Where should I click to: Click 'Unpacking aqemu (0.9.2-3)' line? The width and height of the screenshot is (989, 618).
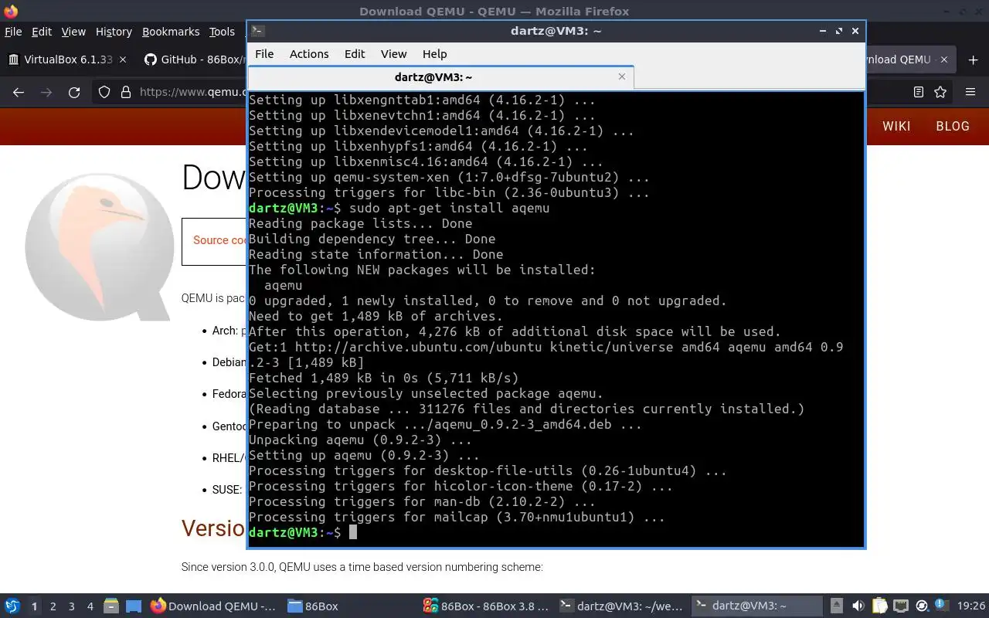360,440
